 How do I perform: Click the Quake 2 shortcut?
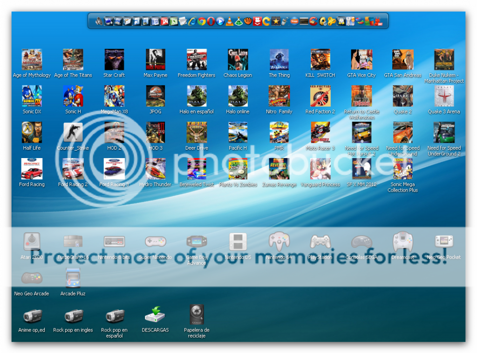tap(403, 96)
